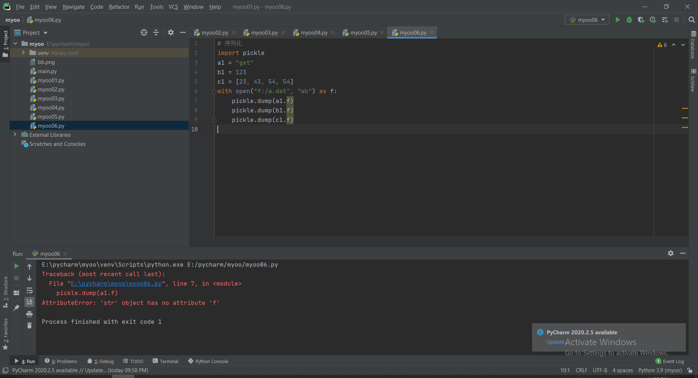This screenshot has width=698, height=378.
Task: Open Project panel settings gear
Action: pos(171,32)
